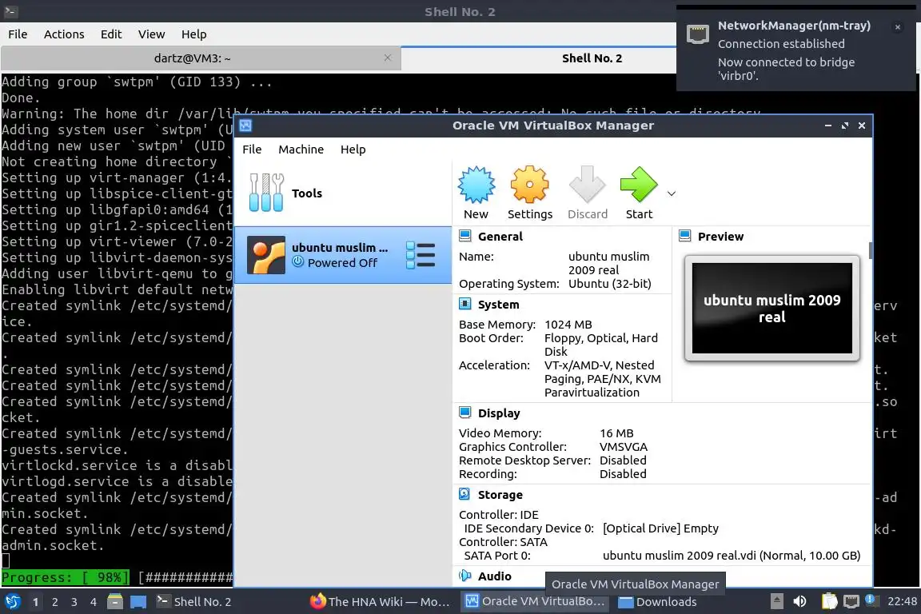
Task: Click the Audio section heading
Action: click(x=495, y=576)
